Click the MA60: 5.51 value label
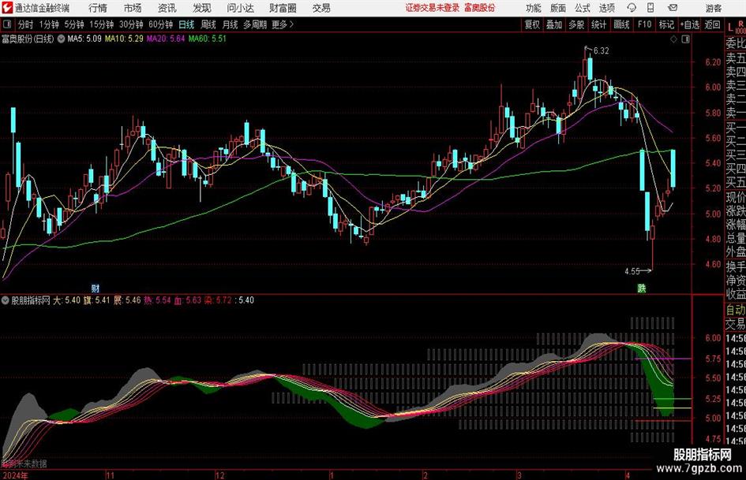Image resolution: width=746 pixels, height=480 pixels. (208, 39)
